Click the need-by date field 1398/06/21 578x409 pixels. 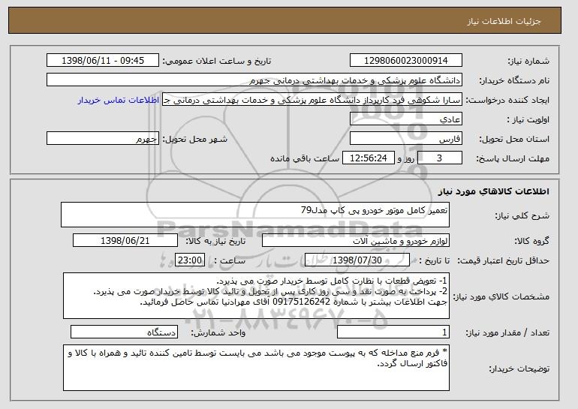coord(125,241)
